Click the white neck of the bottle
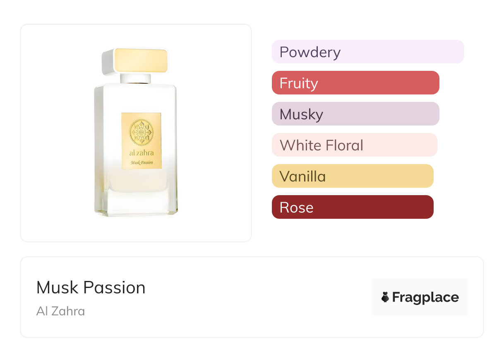Image resolution: width=504 pixels, height=358 pixels. click(x=137, y=78)
